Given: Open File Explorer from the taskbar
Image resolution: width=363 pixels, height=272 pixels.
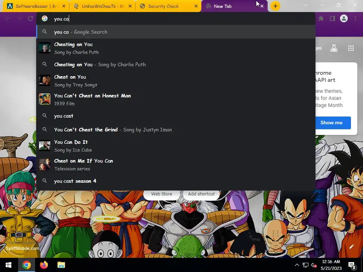Looking at the screenshot, I should (61, 265).
